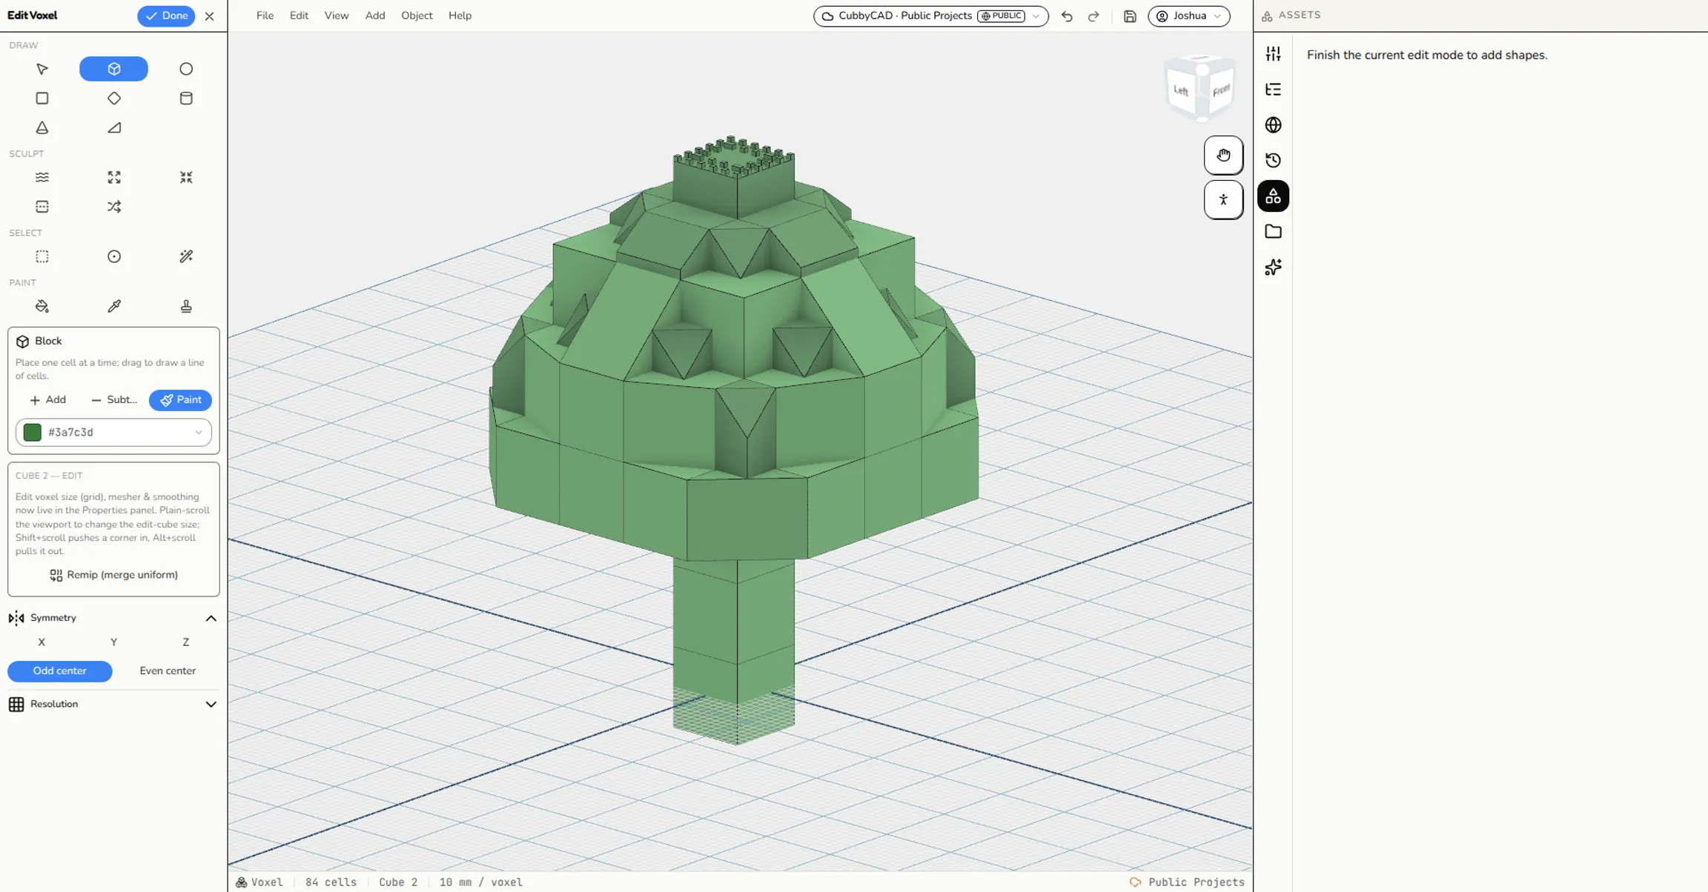1708x892 pixels.
Task: Open the Object menu
Action: 417,16
